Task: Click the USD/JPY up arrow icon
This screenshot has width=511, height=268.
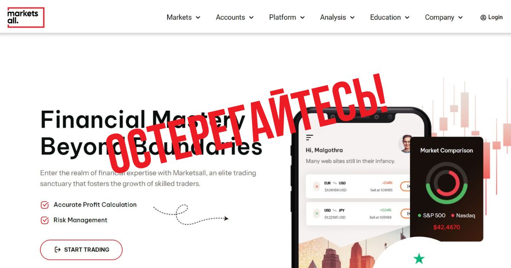Action: click(x=316, y=214)
